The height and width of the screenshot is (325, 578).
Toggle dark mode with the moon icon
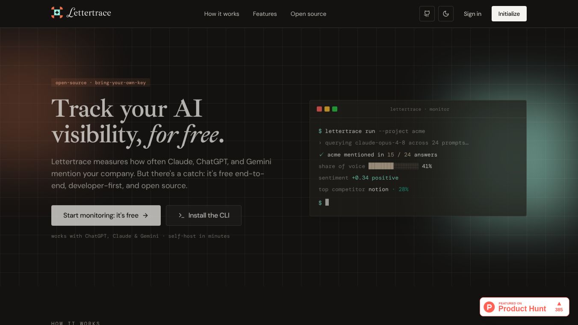click(x=446, y=14)
